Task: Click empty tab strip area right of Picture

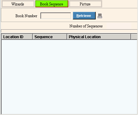Action: click(120, 4)
